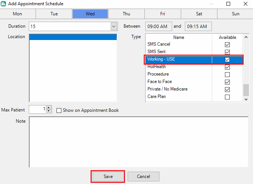Screen dimensions: 253x184
Task: Check the Care Plan Available checkbox
Action: coord(227,97)
